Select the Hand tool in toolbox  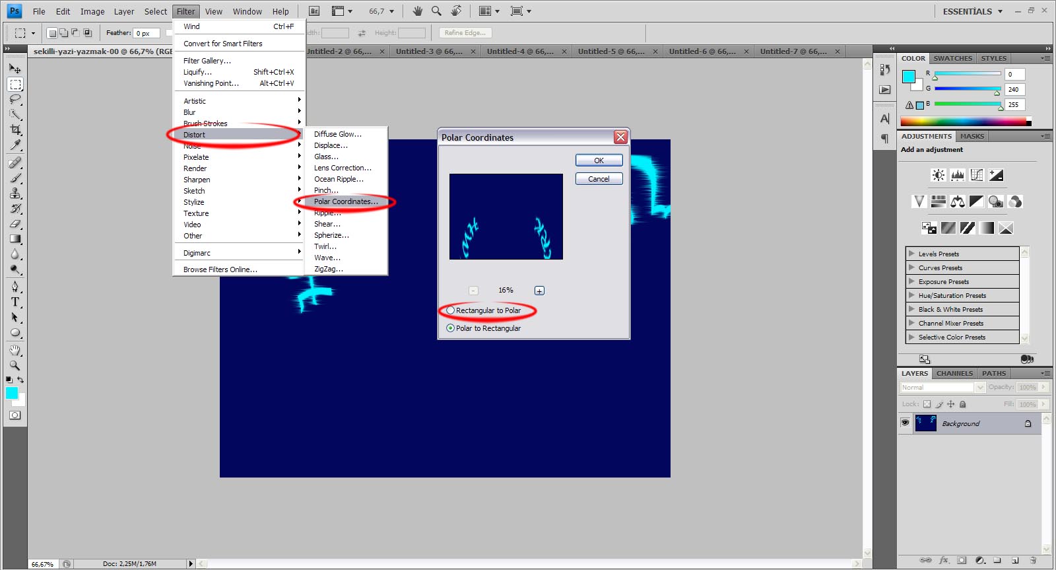click(x=15, y=350)
